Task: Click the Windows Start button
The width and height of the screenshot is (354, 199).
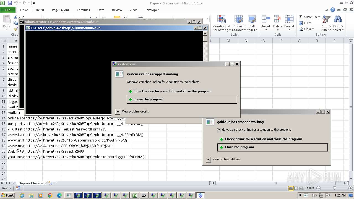Action: tap(7, 195)
